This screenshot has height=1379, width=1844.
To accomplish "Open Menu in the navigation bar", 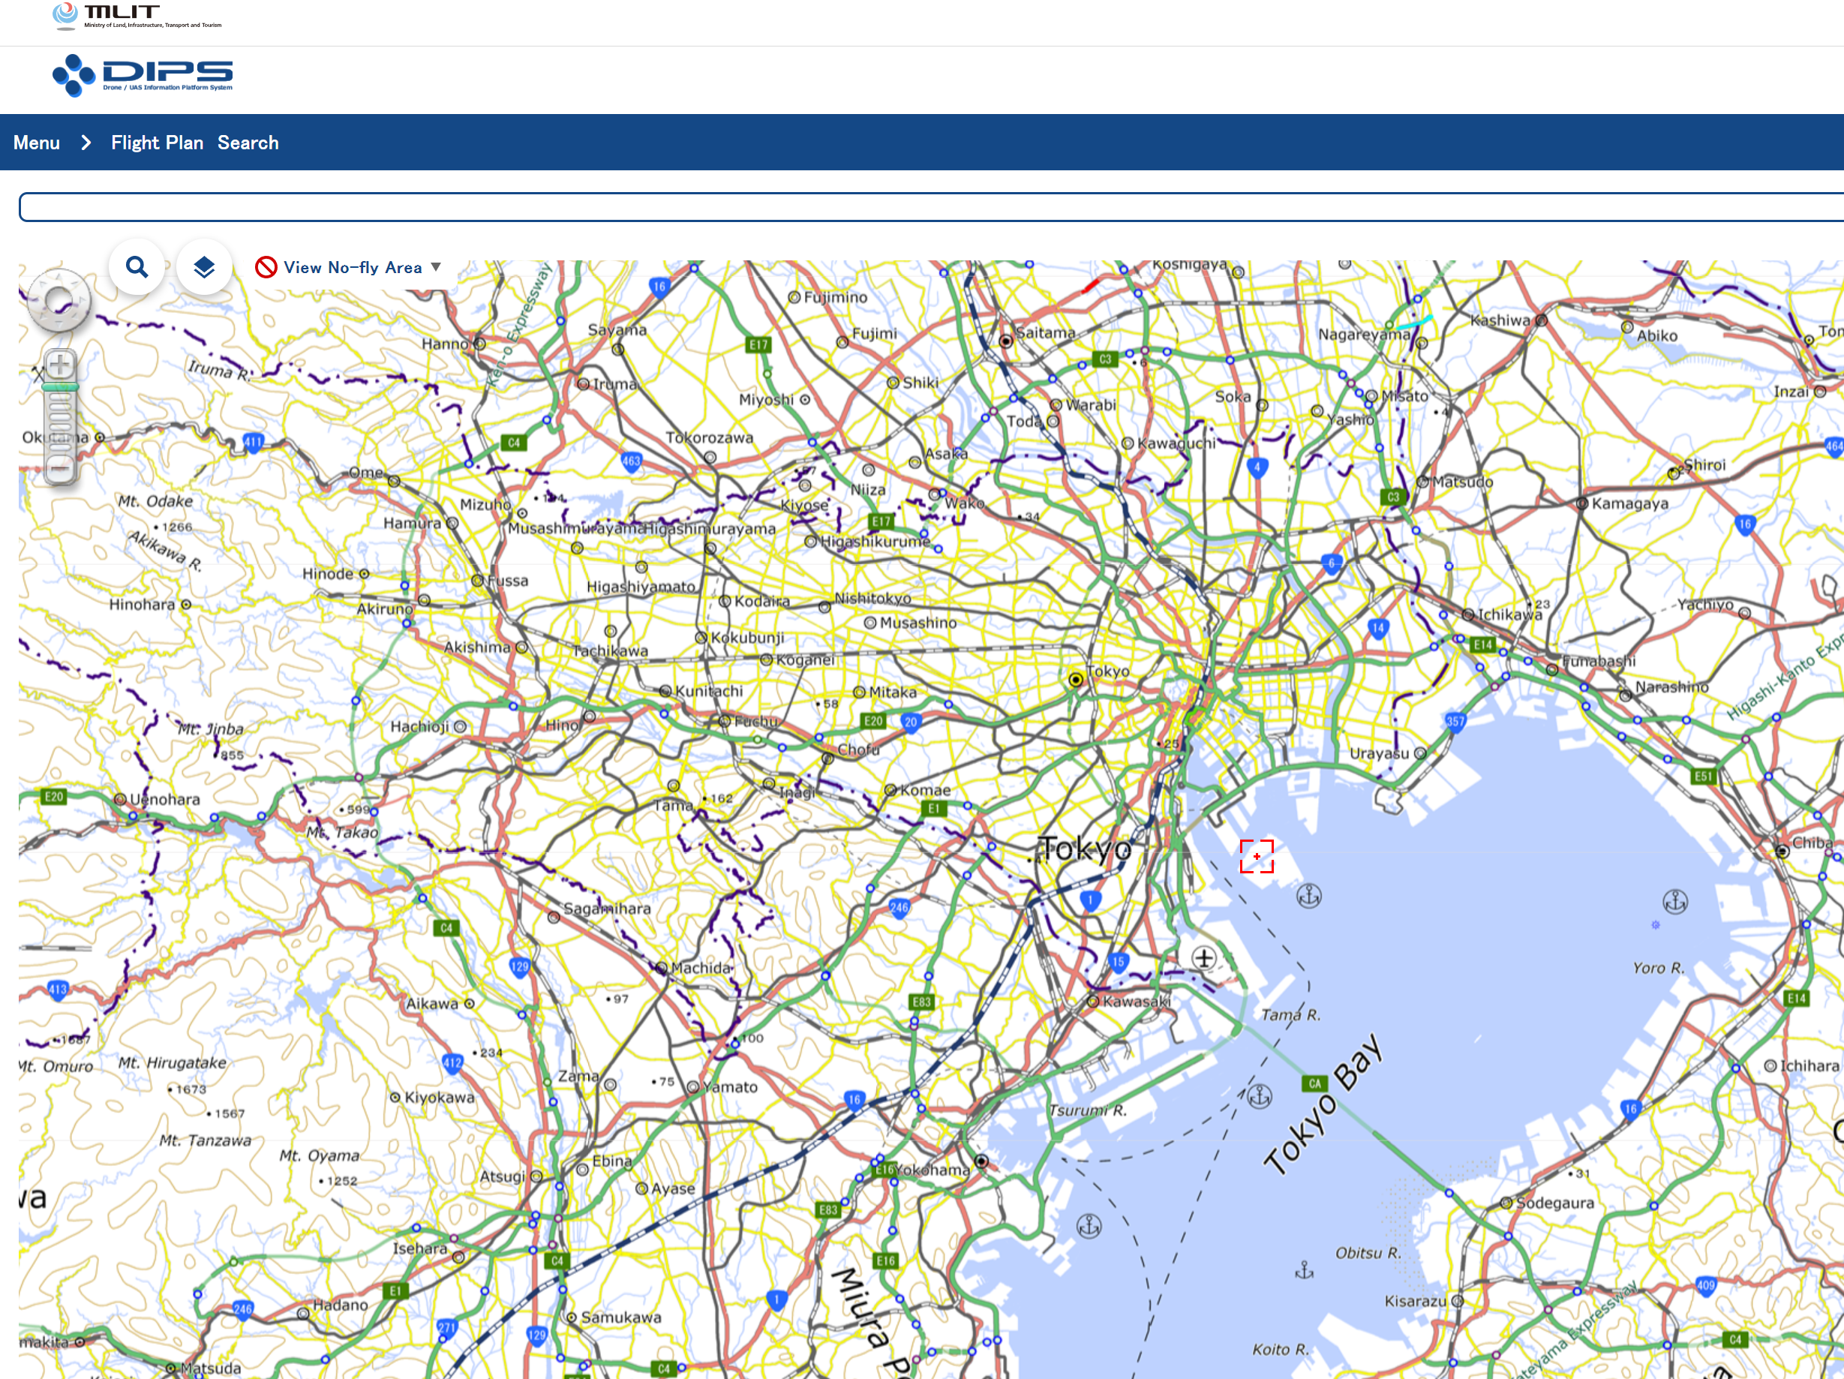I will [37, 143].
